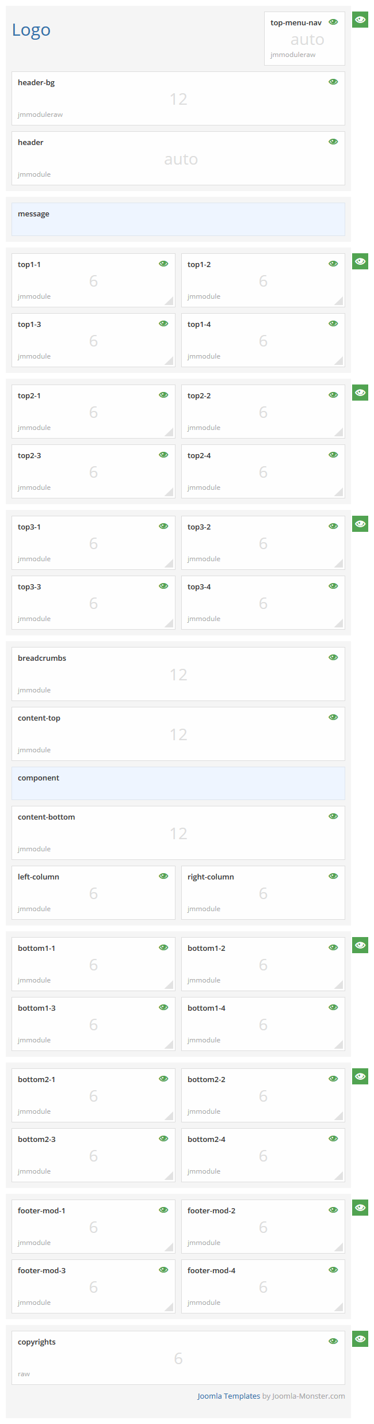Open the Joomla Templates link
Viewport: 374px width, 1424px height.
(228, 1396)
